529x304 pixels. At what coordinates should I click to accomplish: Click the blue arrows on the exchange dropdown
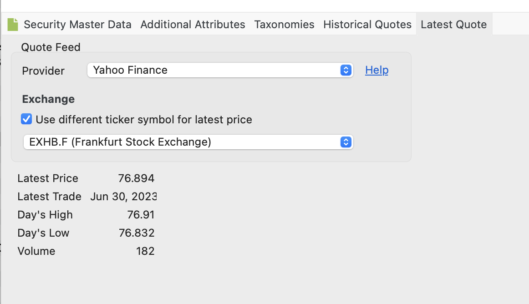[x=346, y=142]
